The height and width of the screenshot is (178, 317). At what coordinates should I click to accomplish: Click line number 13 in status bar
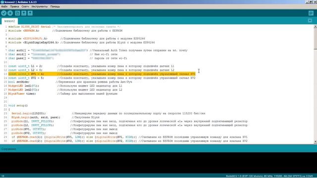[x=2, y=176]
